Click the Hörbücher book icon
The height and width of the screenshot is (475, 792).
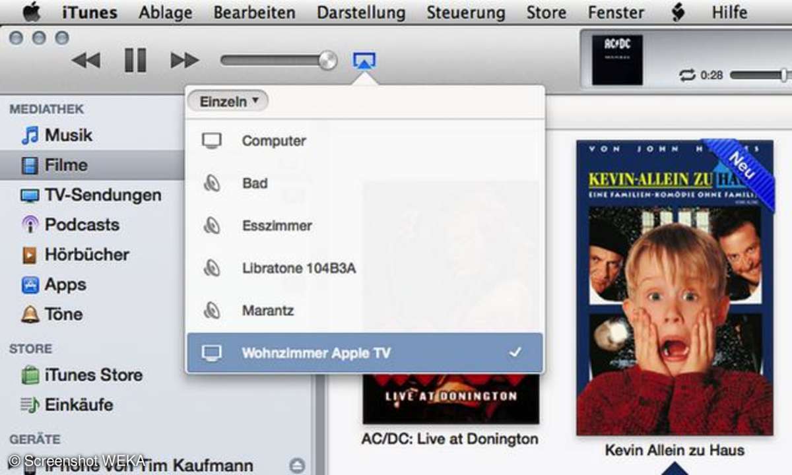30,255
